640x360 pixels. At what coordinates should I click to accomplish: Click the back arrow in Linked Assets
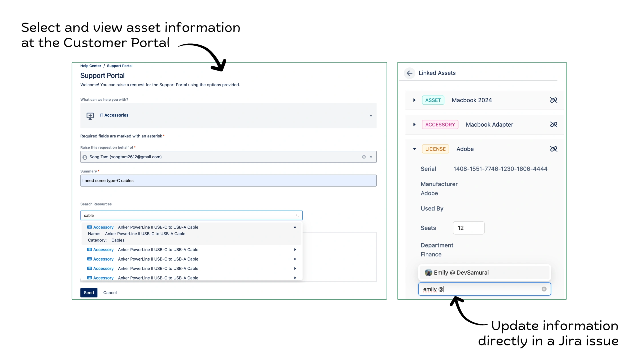409,73
